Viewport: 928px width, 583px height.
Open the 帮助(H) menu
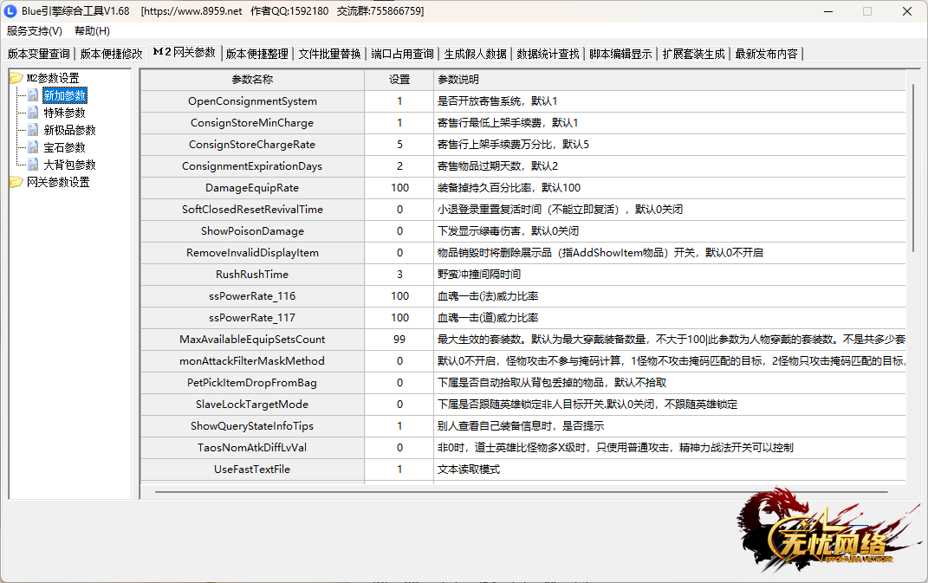(x=92, y=31)
